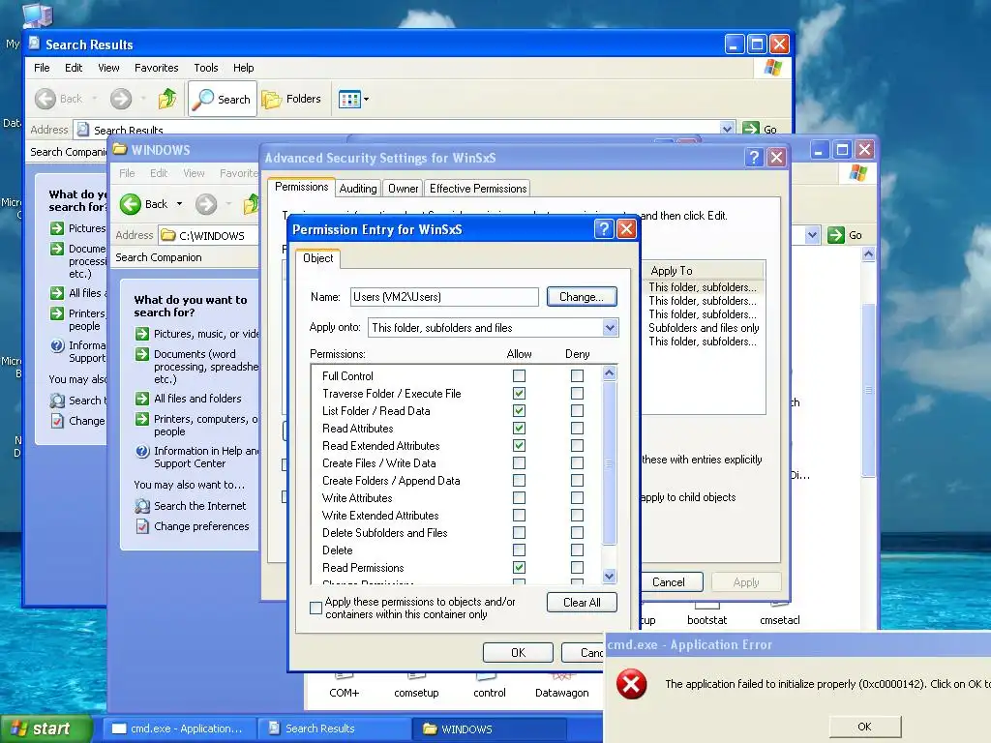The image size is (991, 743).
Task: Click the Documents (word processing) search link
Action: pyautogui.click(x=206, y=367)
